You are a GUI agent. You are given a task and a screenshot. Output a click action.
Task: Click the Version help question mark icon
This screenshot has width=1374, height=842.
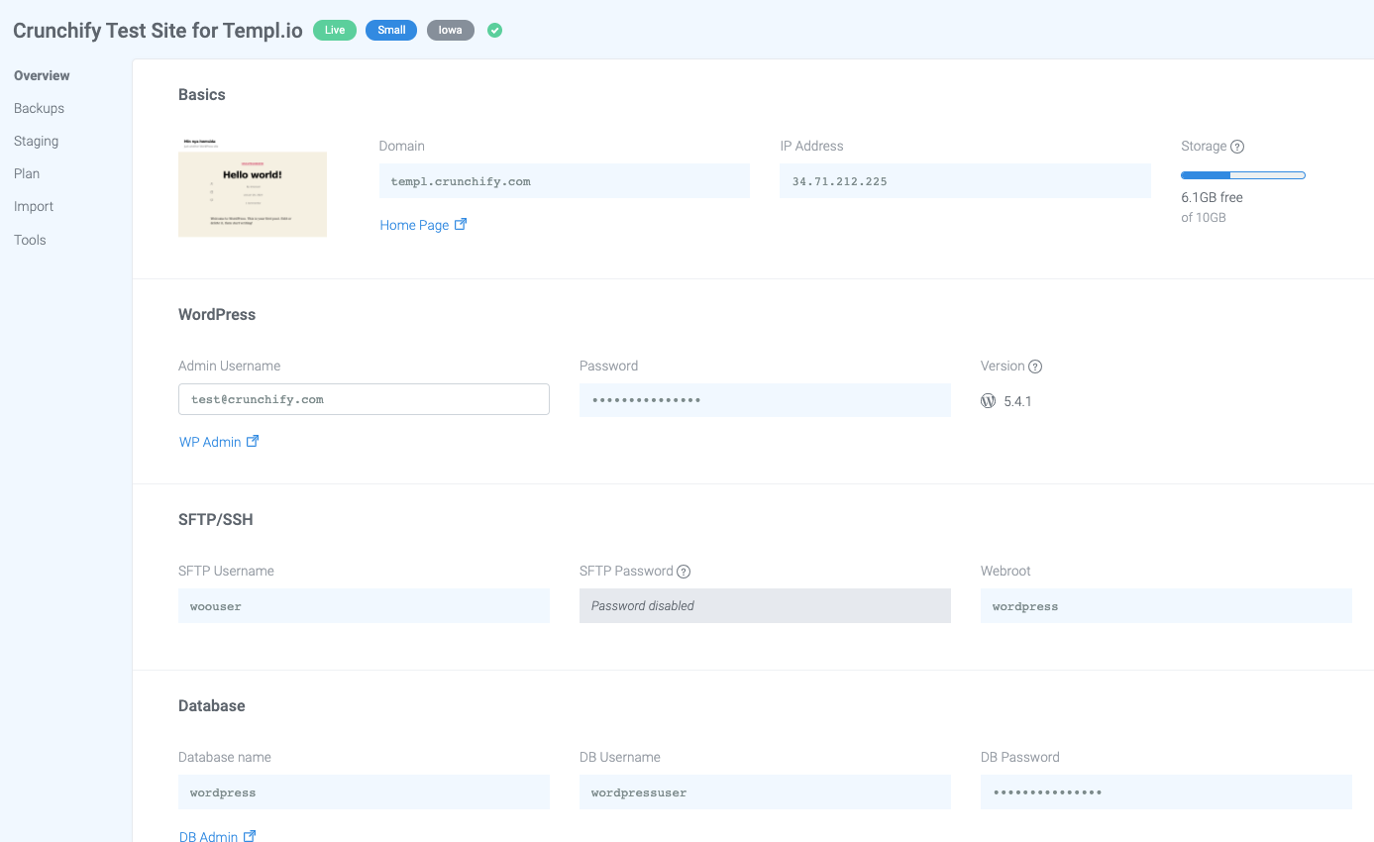[x=1035, y=367]
